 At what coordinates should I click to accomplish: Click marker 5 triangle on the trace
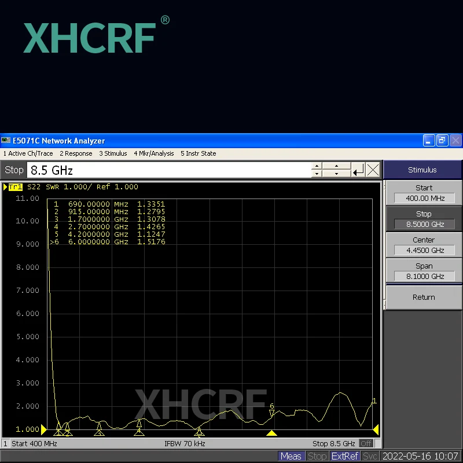pos(199,431)
